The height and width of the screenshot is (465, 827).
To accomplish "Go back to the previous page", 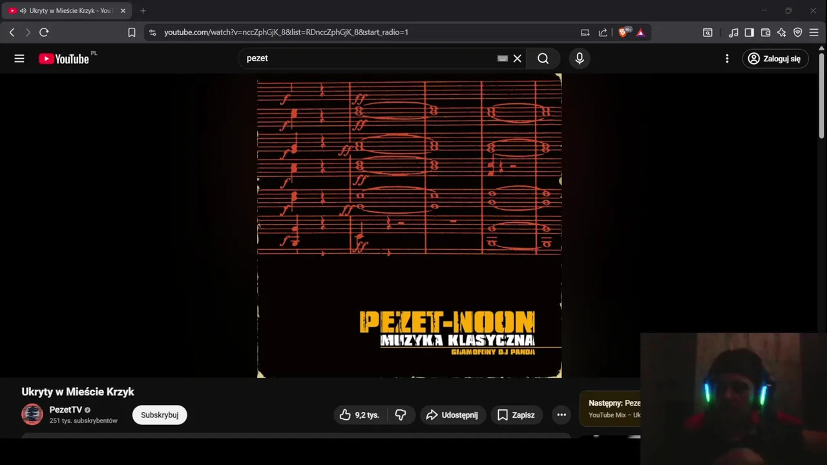I will [x=12, y=32].
